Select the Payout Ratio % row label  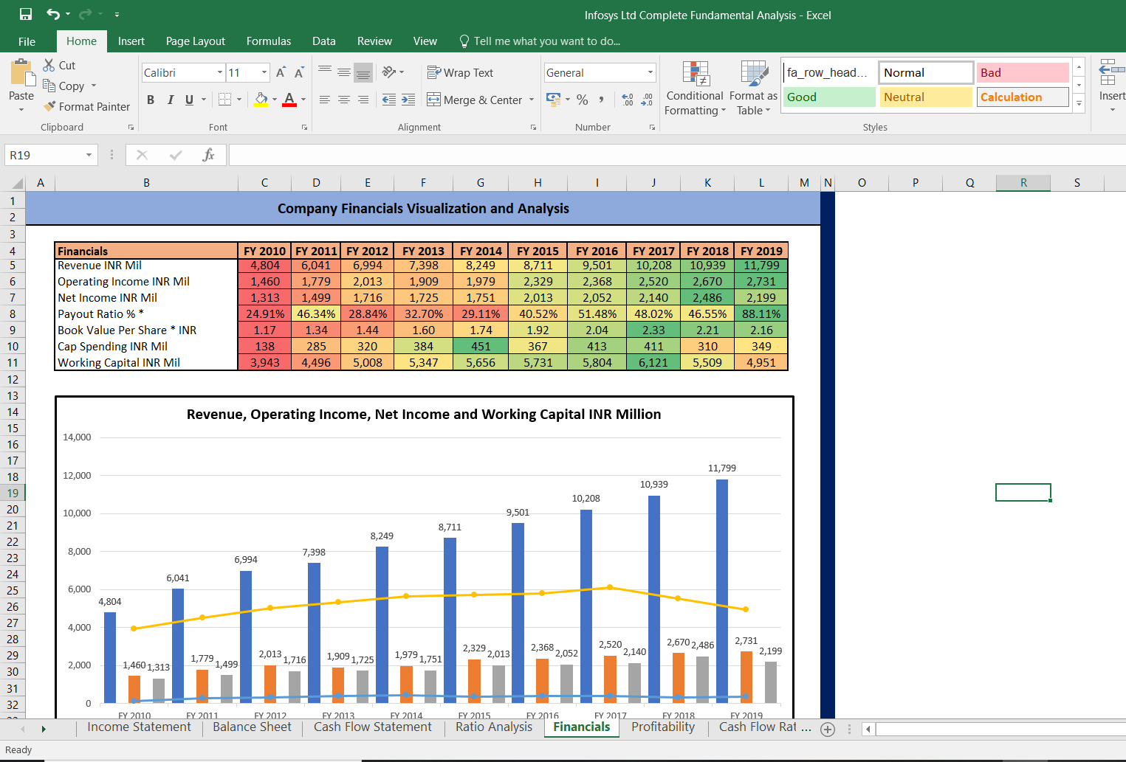(146, 314)
